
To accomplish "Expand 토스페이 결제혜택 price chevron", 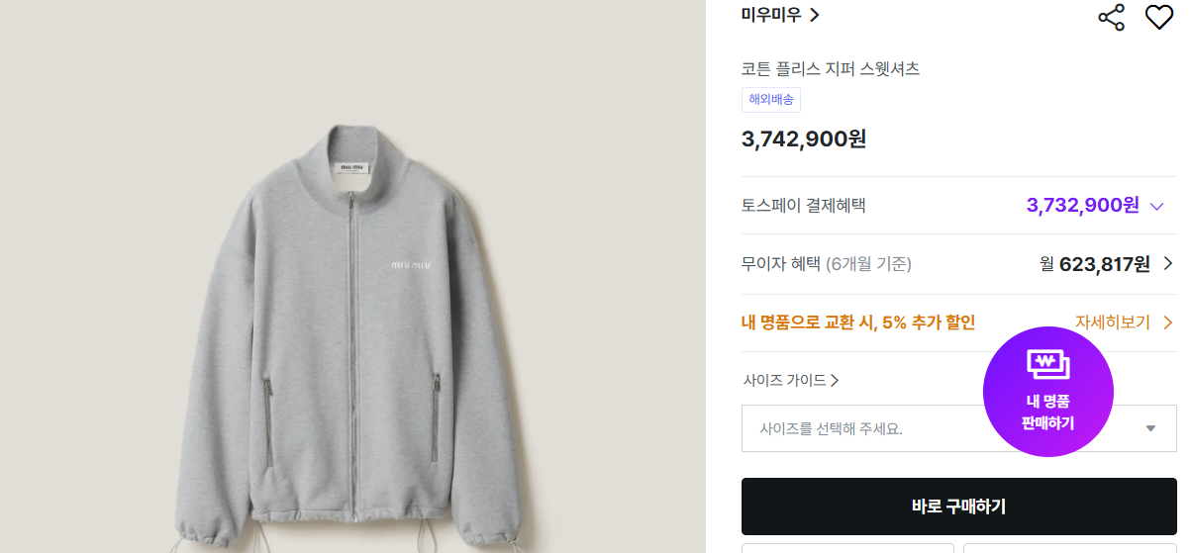I will click(1157, 206).
